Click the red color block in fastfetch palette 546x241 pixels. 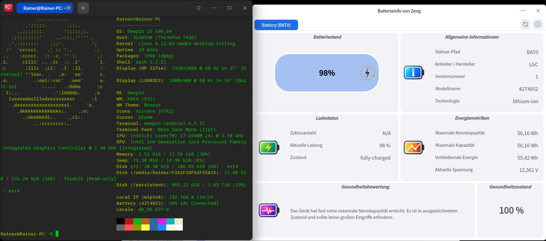(129, 221)
